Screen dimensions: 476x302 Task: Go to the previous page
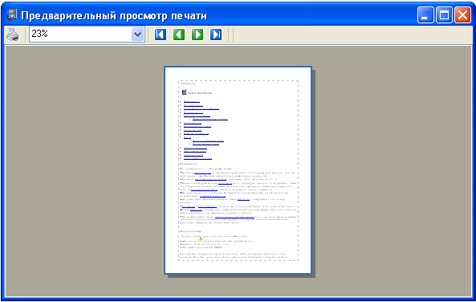click(179, 35)
